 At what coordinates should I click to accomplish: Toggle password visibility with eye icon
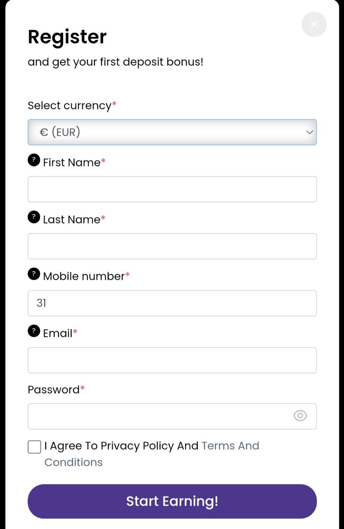tap(300, 416)
